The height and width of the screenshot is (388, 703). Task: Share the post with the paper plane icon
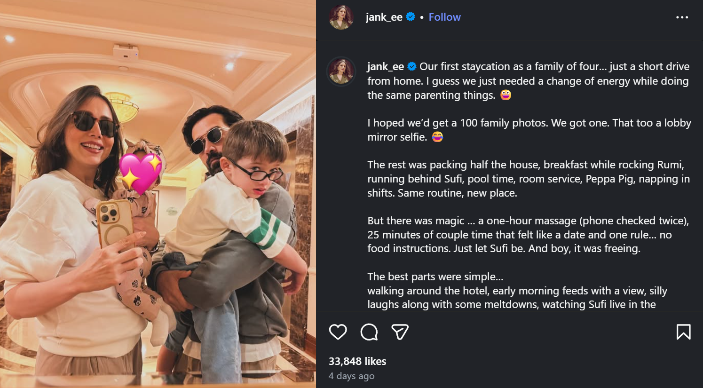tap(400, 332)
